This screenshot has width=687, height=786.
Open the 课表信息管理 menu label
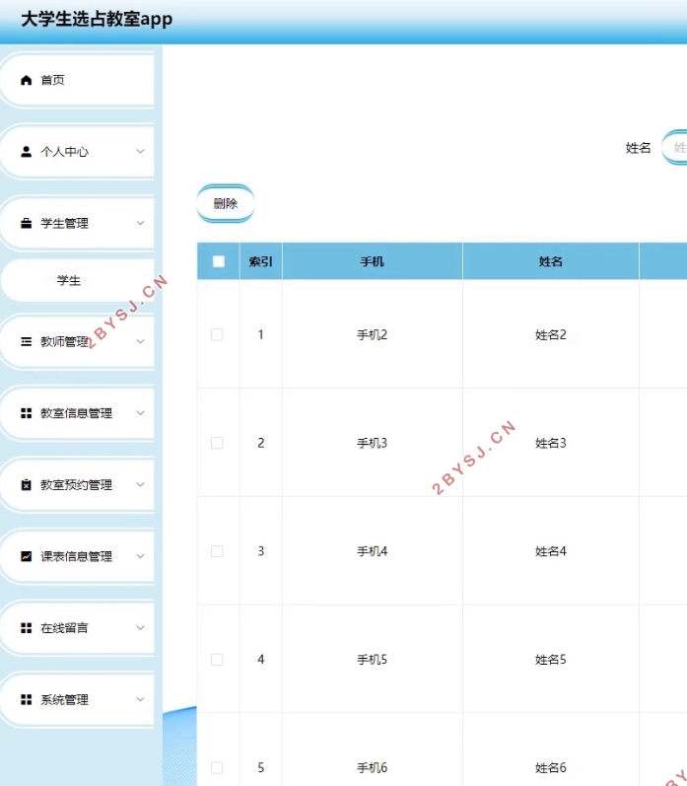(x=76, y=556)
